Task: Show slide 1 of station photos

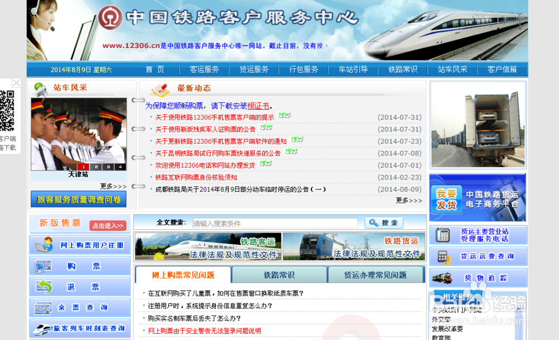Action: [83, 167]
